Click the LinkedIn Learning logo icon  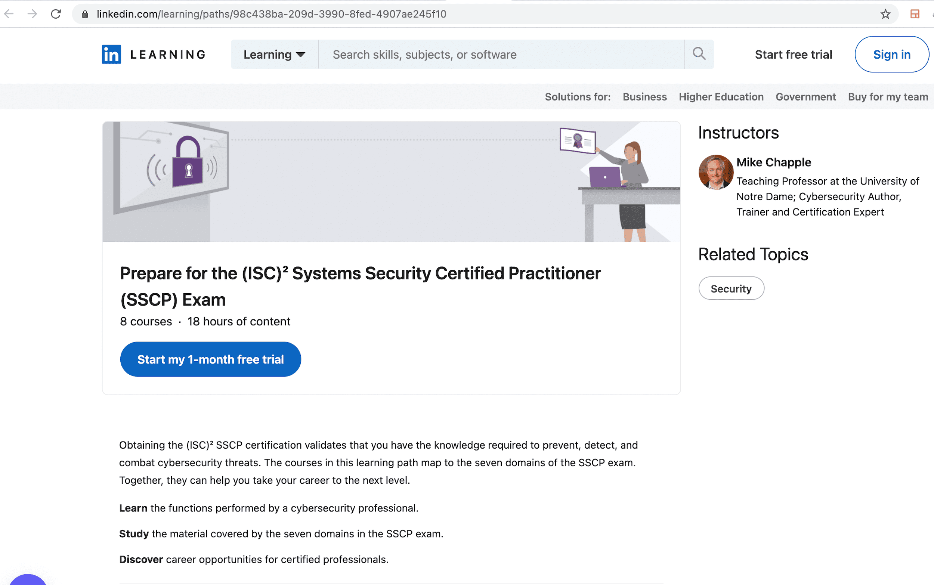point(111,54)
